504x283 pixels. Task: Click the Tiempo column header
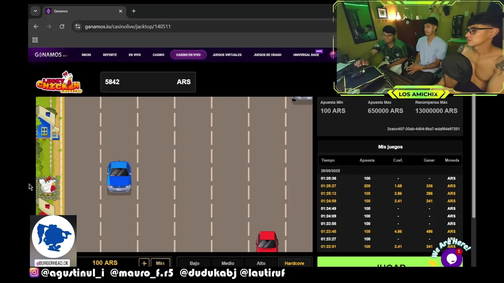coord(328,160)
